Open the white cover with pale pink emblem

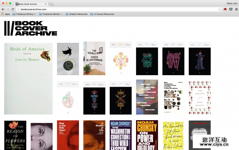click(x=68, y=98)
